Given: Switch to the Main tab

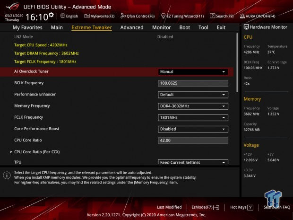Looking at the screenshot, I should click(57, 27).
